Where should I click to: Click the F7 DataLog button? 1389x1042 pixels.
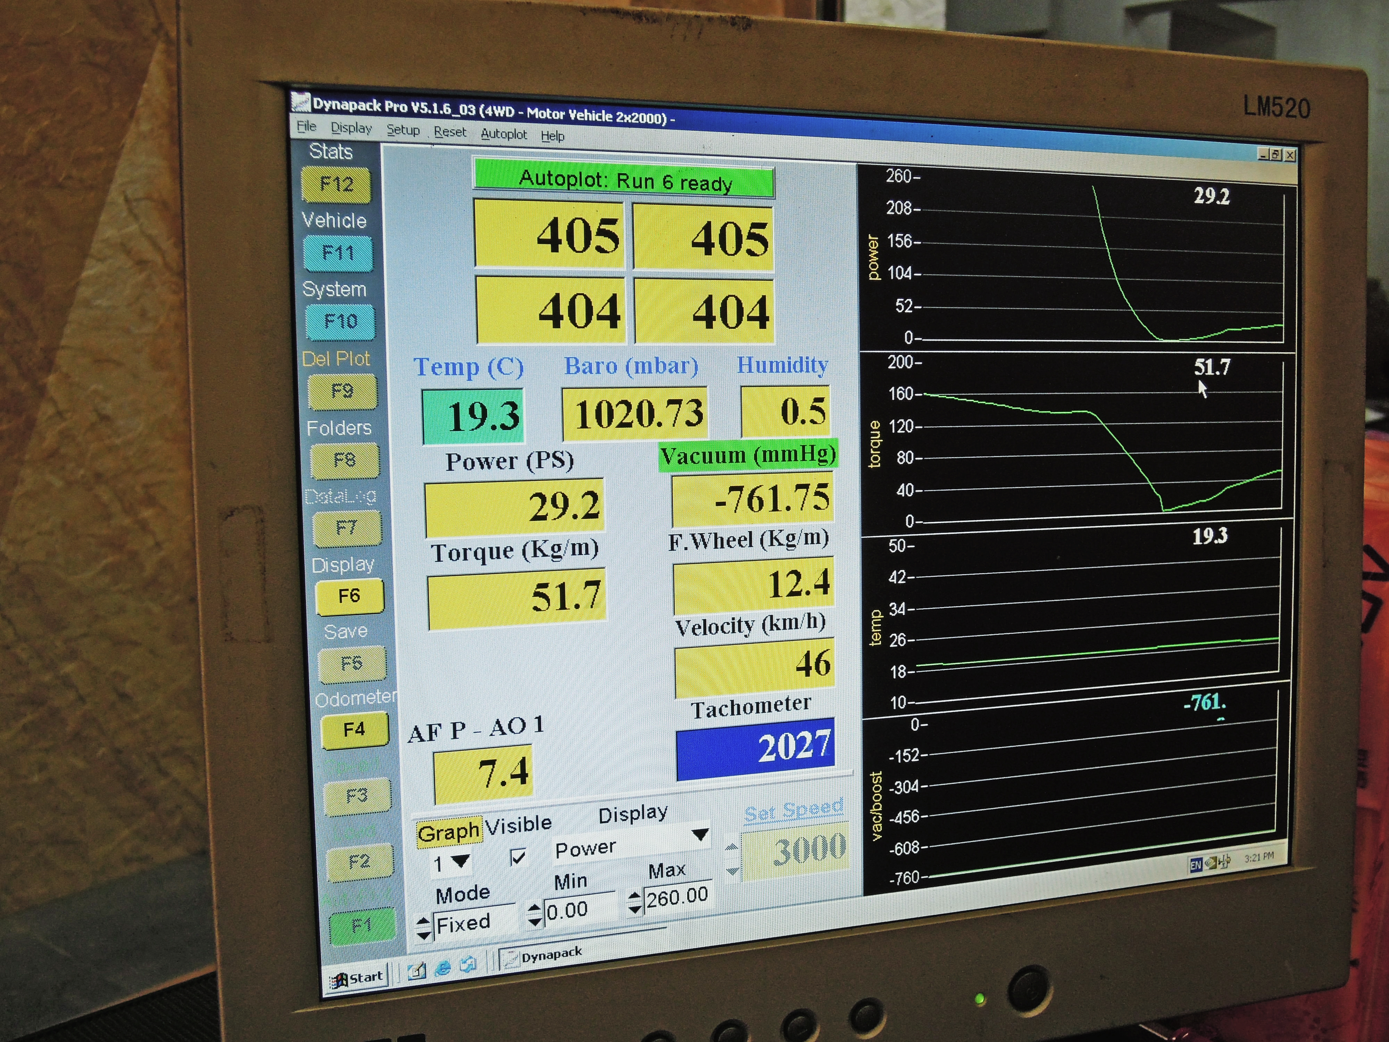pyautogui.click(x=347, y=528)
